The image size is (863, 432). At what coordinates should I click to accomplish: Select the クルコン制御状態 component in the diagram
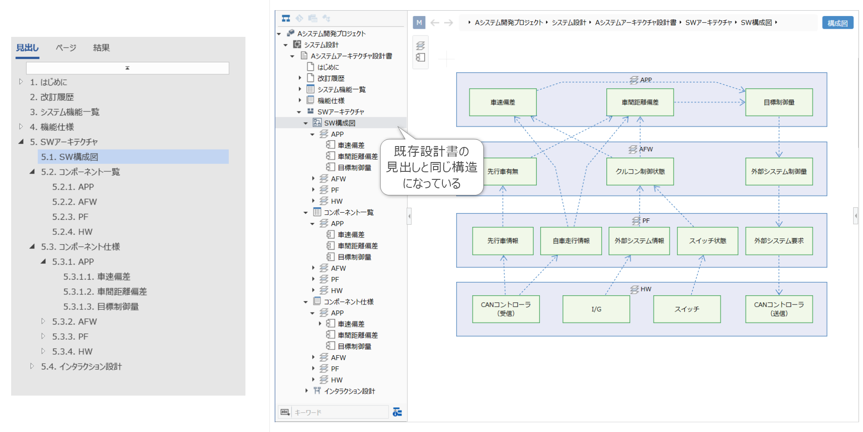[640, 171]
